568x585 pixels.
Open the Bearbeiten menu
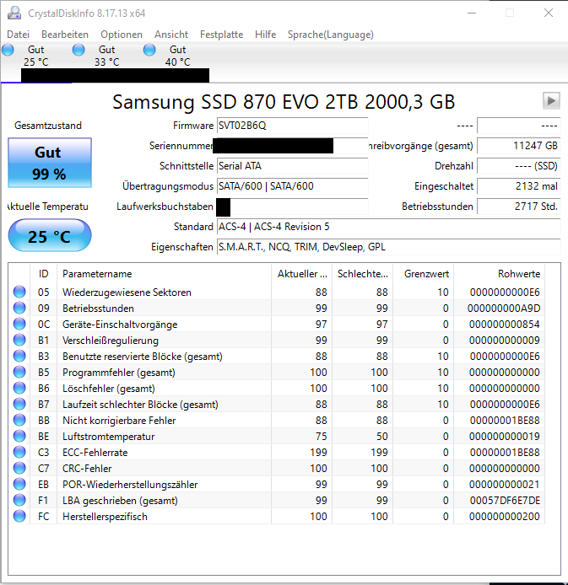click(65, 35)
